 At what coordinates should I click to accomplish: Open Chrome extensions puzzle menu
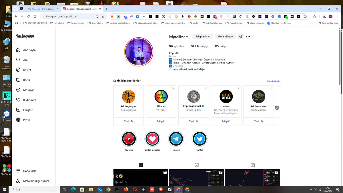pyautogui.click(x=305, y=16)
